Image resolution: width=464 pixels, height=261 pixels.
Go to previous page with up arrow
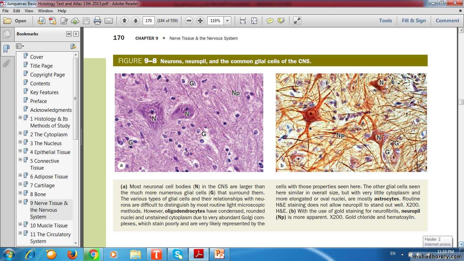coord(124,21)
